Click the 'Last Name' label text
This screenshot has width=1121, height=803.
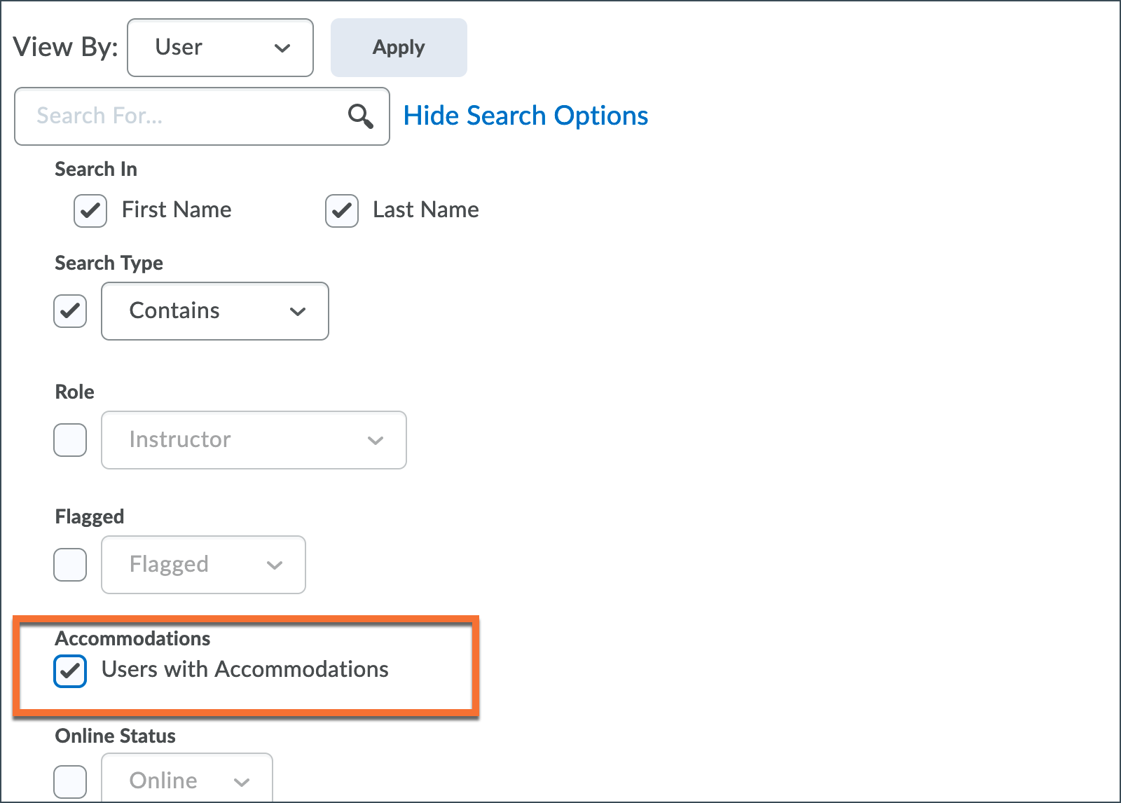point(426,210)
